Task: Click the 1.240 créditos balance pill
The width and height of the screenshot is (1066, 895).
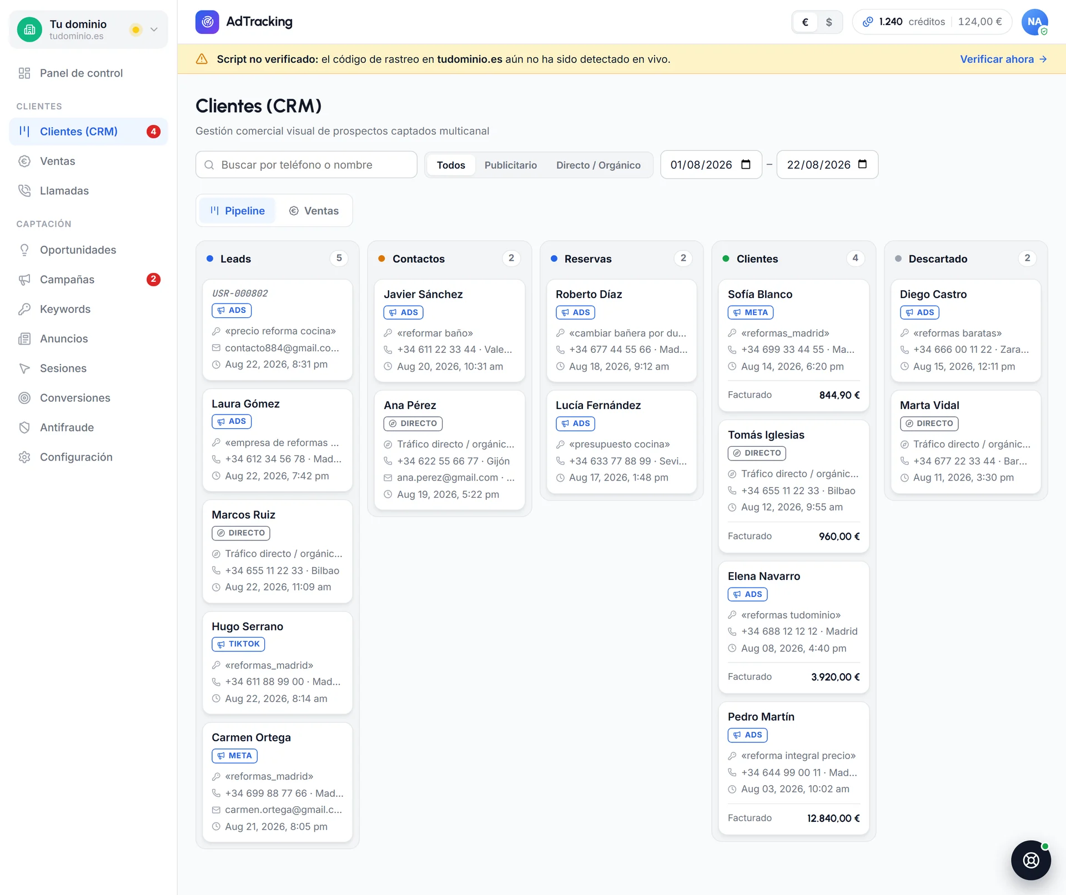Action: point(932,22)
